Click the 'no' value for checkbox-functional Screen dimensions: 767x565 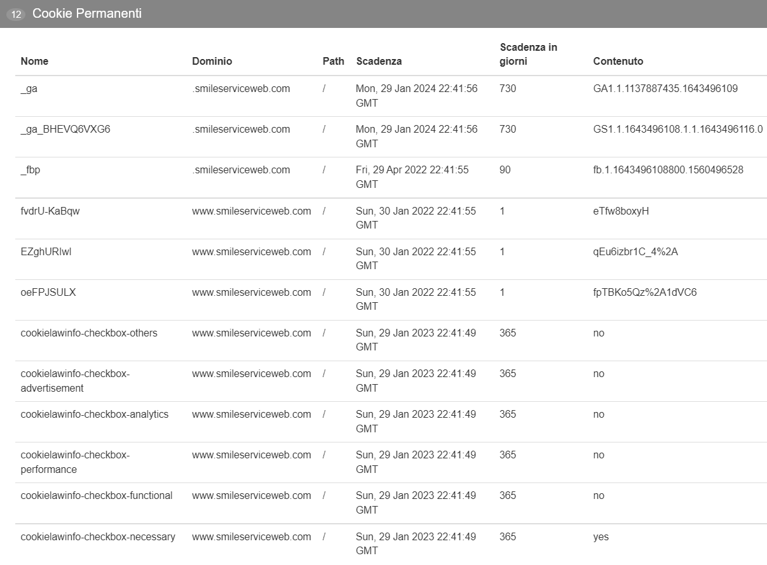click(x=599, y=496)
